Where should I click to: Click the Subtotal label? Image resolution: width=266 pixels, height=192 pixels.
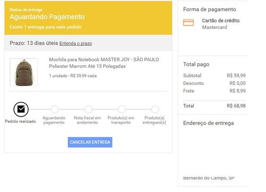click(192, 76)
